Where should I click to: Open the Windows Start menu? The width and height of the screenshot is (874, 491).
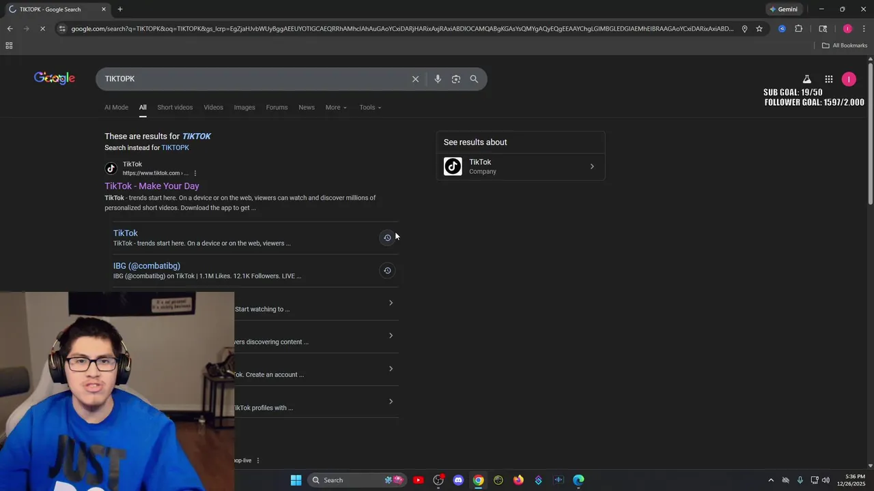(x=296, y=480)
